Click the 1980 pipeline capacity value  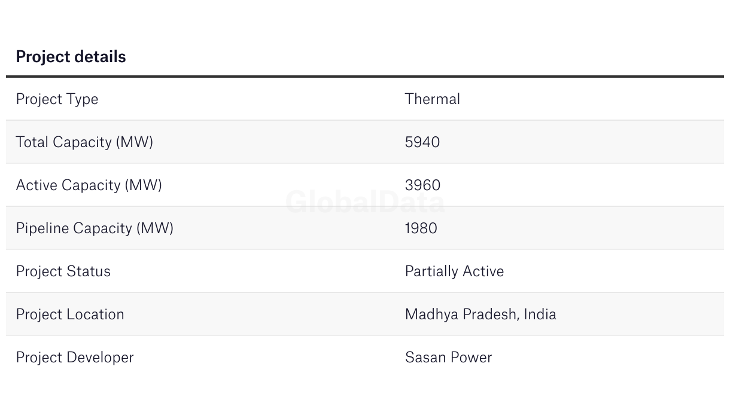point(421,228)
